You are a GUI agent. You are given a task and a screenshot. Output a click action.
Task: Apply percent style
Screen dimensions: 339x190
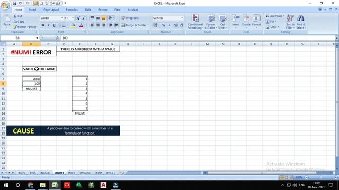[164, 25]
